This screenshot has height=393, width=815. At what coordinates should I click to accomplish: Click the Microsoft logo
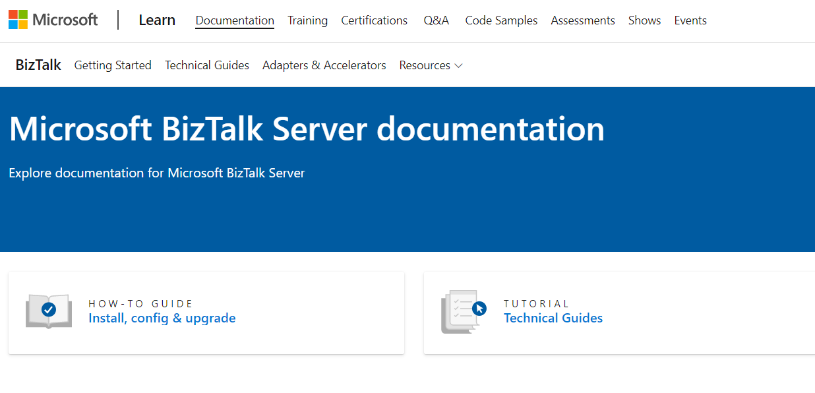[x=53, y=20]
